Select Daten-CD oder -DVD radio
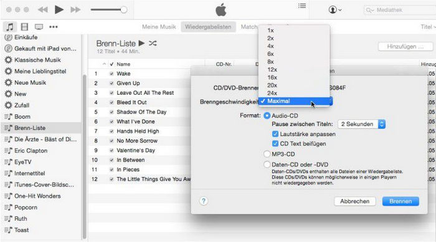 pos(267,165)
